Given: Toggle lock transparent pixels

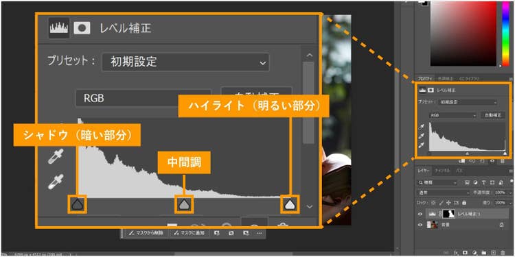Looking at the screenshot, I should (x=433, y=203).
